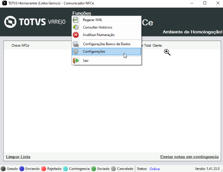
Task: Click the gray Cancelado status circle
Action: click(x=113, y=169)
